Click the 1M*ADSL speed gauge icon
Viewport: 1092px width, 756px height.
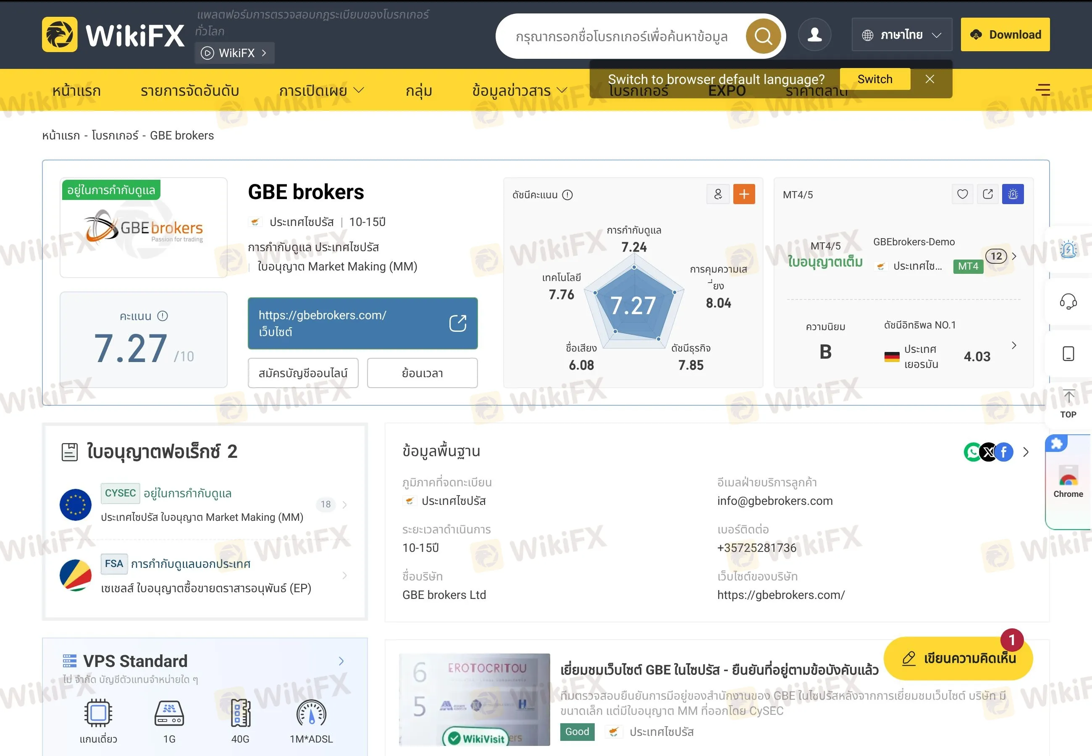click(x=311, y=713)
